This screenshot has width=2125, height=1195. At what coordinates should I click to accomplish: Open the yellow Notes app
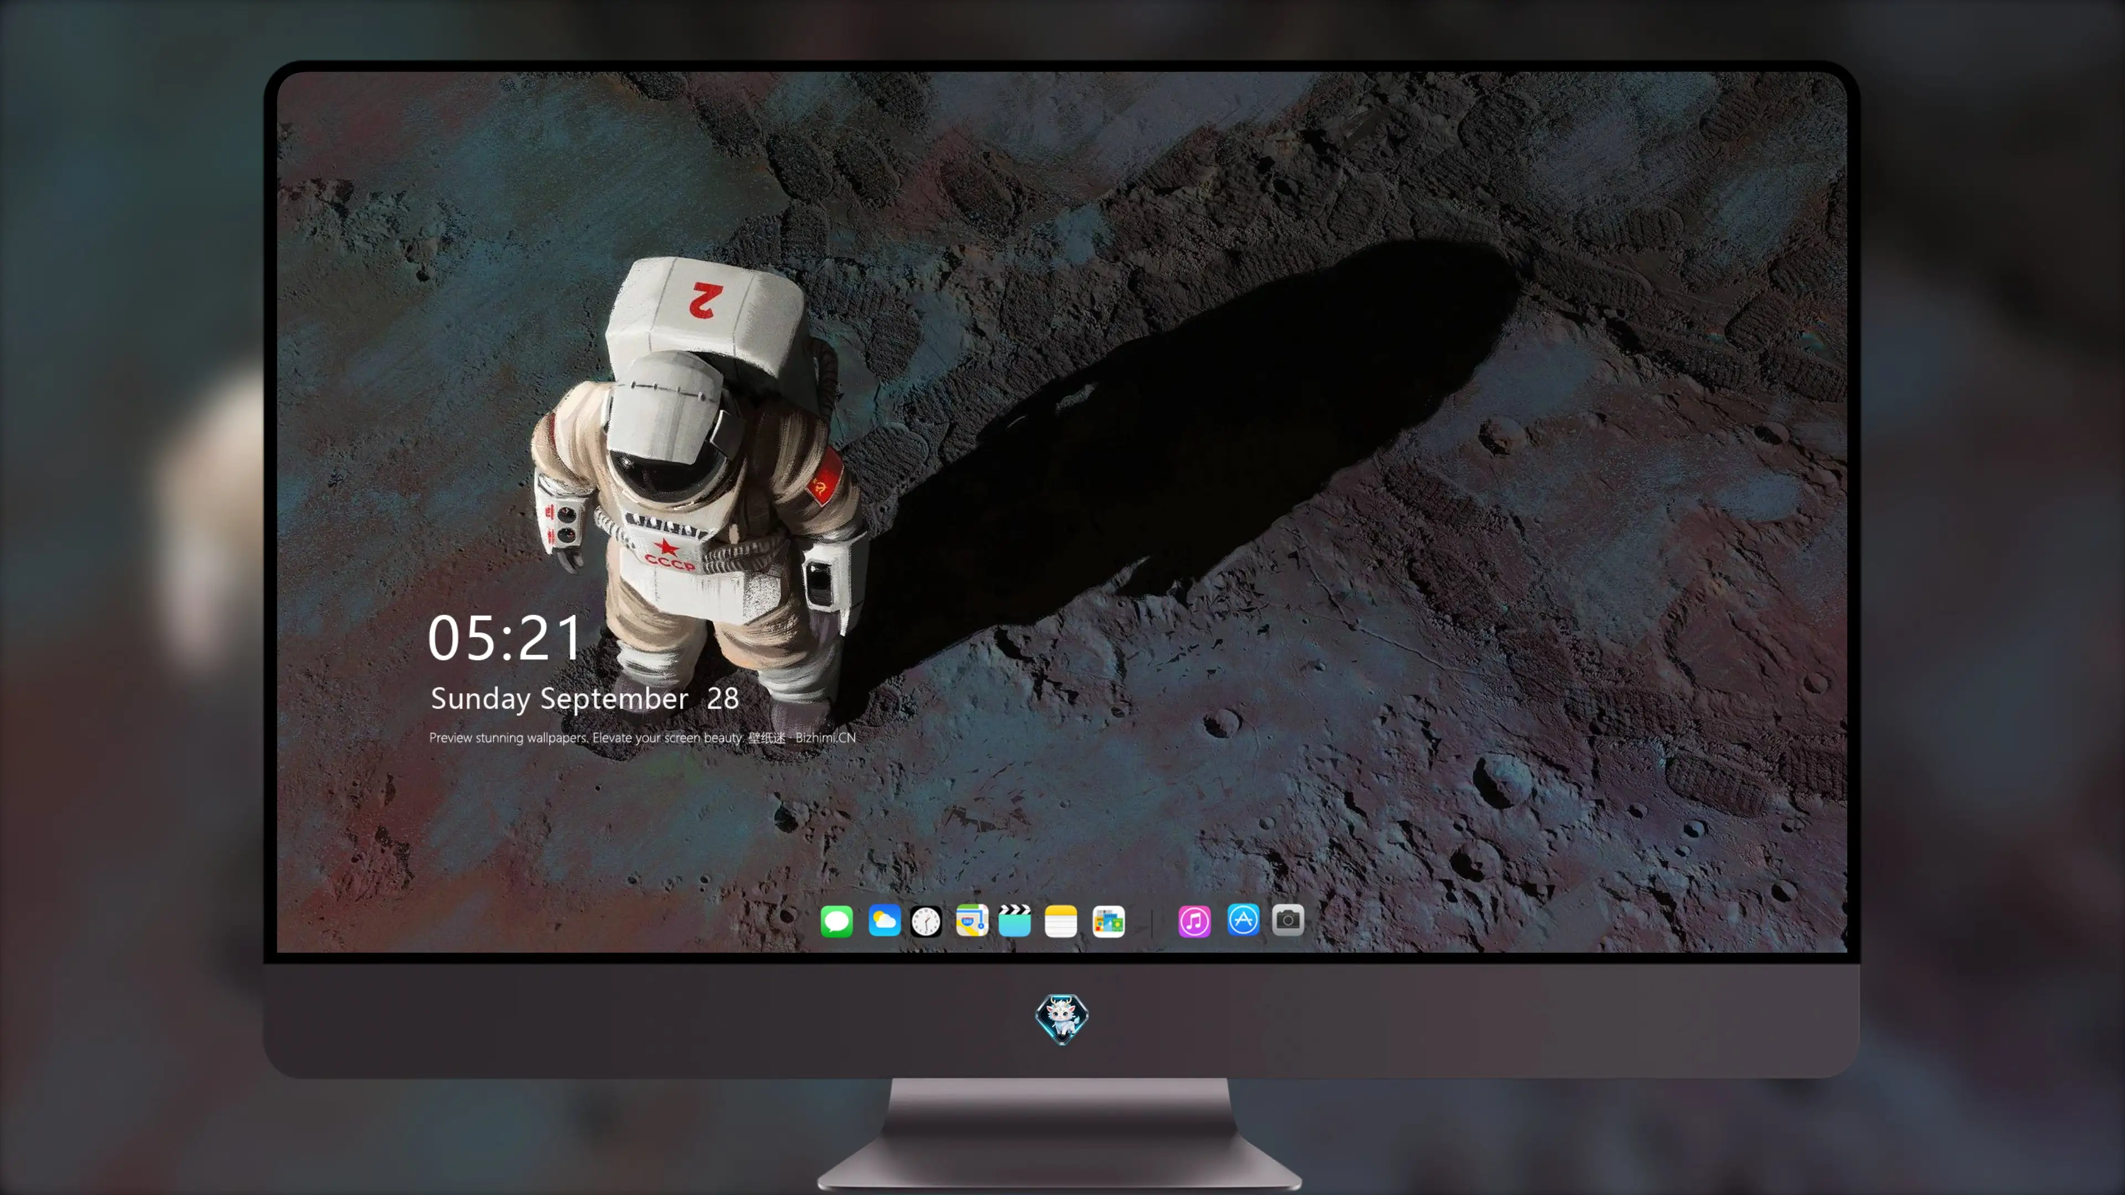pos(1061,921)
